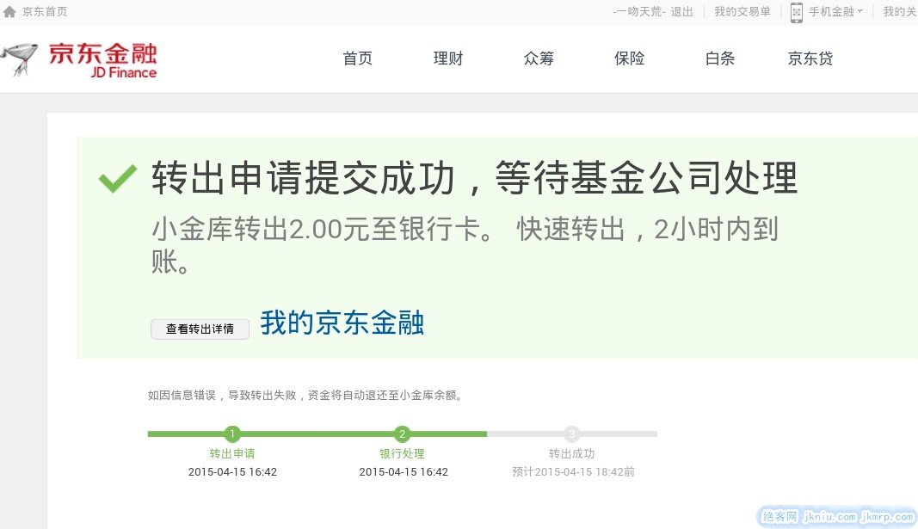Click the username 一吻天荒

[639, 12]
